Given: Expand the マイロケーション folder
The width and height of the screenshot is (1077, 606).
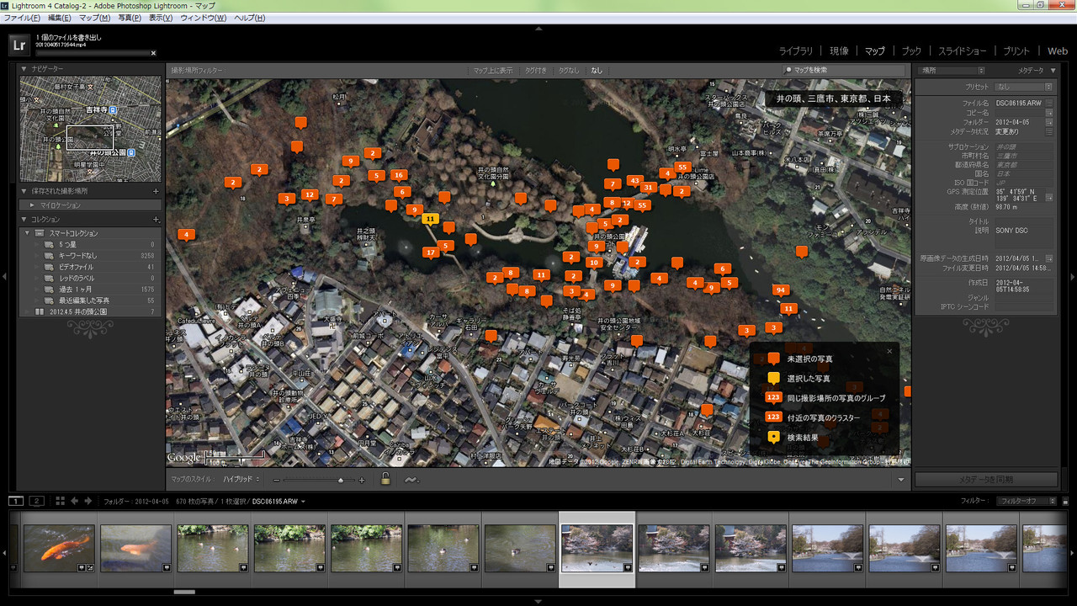Looking at the screenshot, I should click(x=32, y=205).
